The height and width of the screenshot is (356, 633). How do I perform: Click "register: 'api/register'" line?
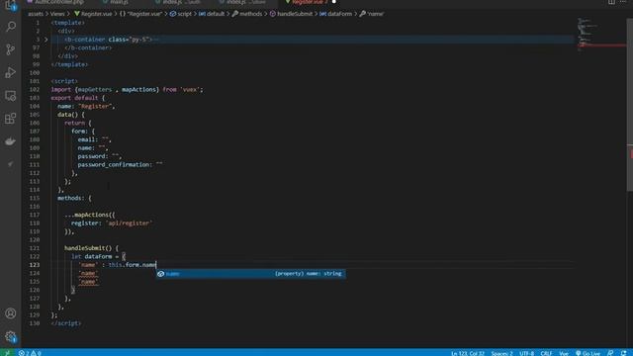coord(112,223)
